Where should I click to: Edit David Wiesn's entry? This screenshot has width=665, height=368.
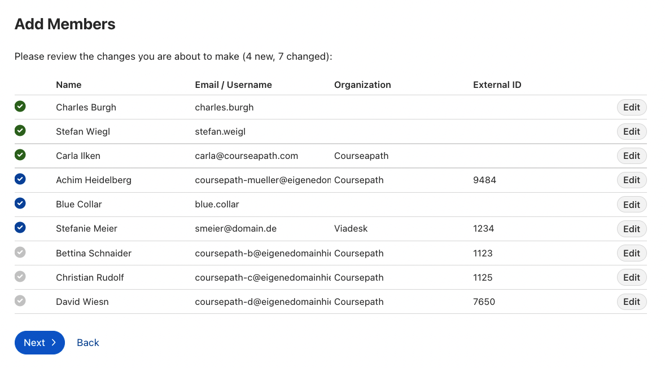coord(631,302)
